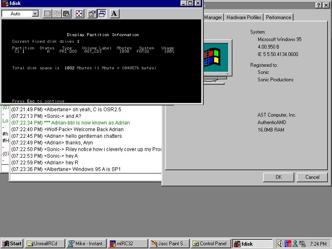Switch fdisk window to full screen

[x=79, y=14]
